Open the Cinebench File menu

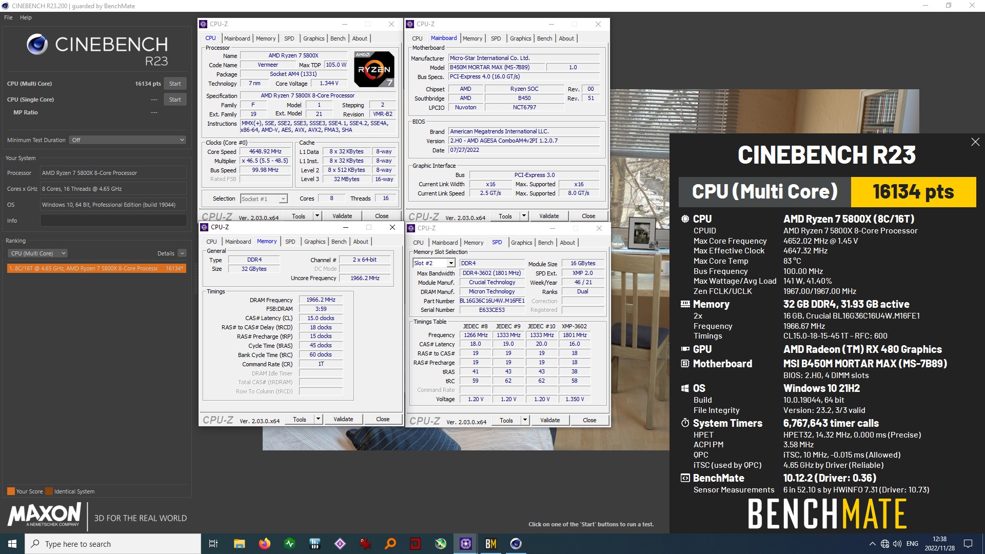tap(8, 17)
